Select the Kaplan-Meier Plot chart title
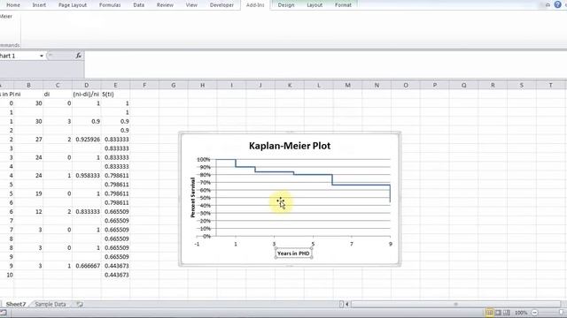 (x=290, y=146)
